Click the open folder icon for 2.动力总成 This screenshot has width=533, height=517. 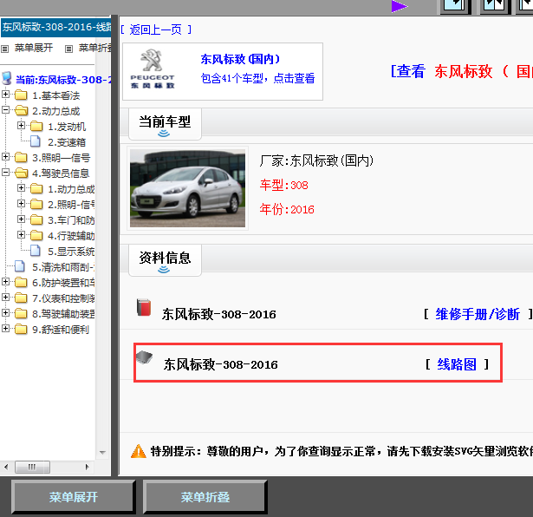click(x=22, y=110)
